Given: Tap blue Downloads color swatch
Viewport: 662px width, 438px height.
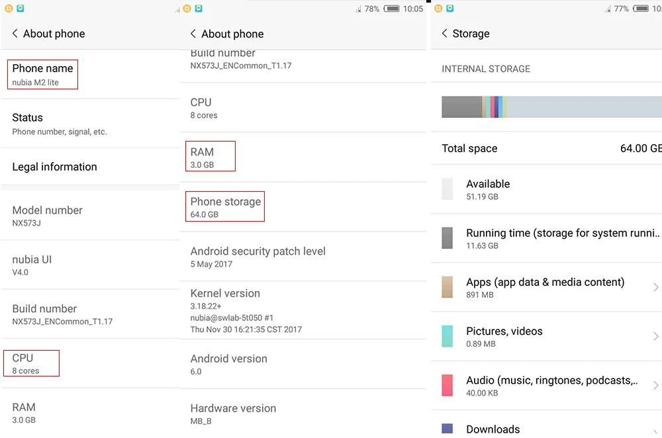Looking at the screenshot, I should click(x=447, y=429).
